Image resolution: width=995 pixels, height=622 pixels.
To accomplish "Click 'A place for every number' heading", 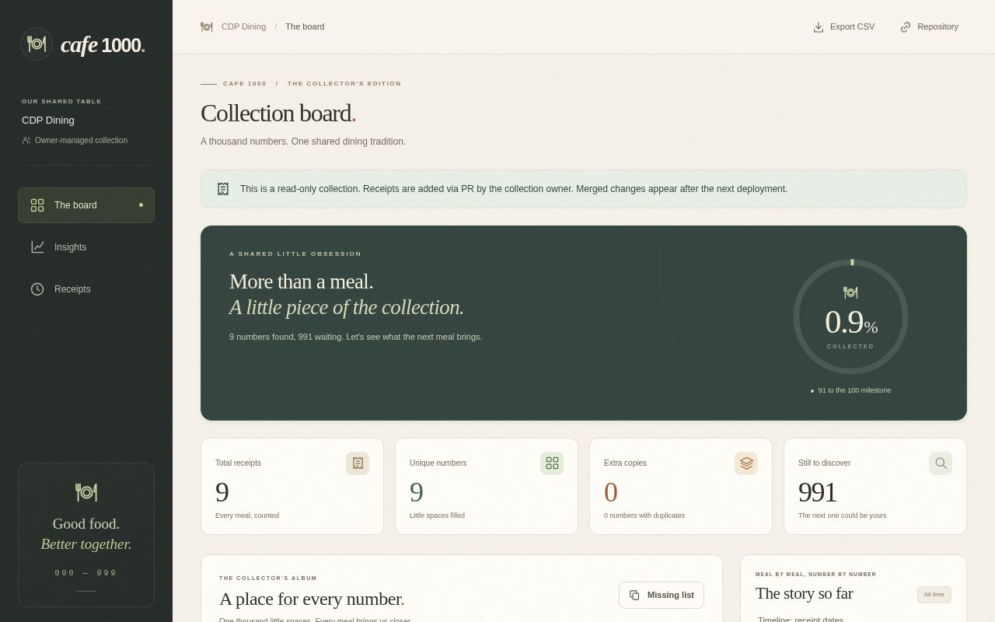I will [x=312, y=599].
